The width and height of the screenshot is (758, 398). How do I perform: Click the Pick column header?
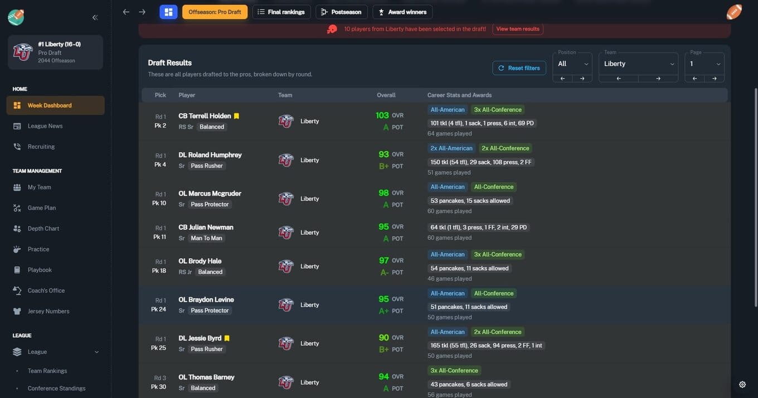click(x=161, y=95)
